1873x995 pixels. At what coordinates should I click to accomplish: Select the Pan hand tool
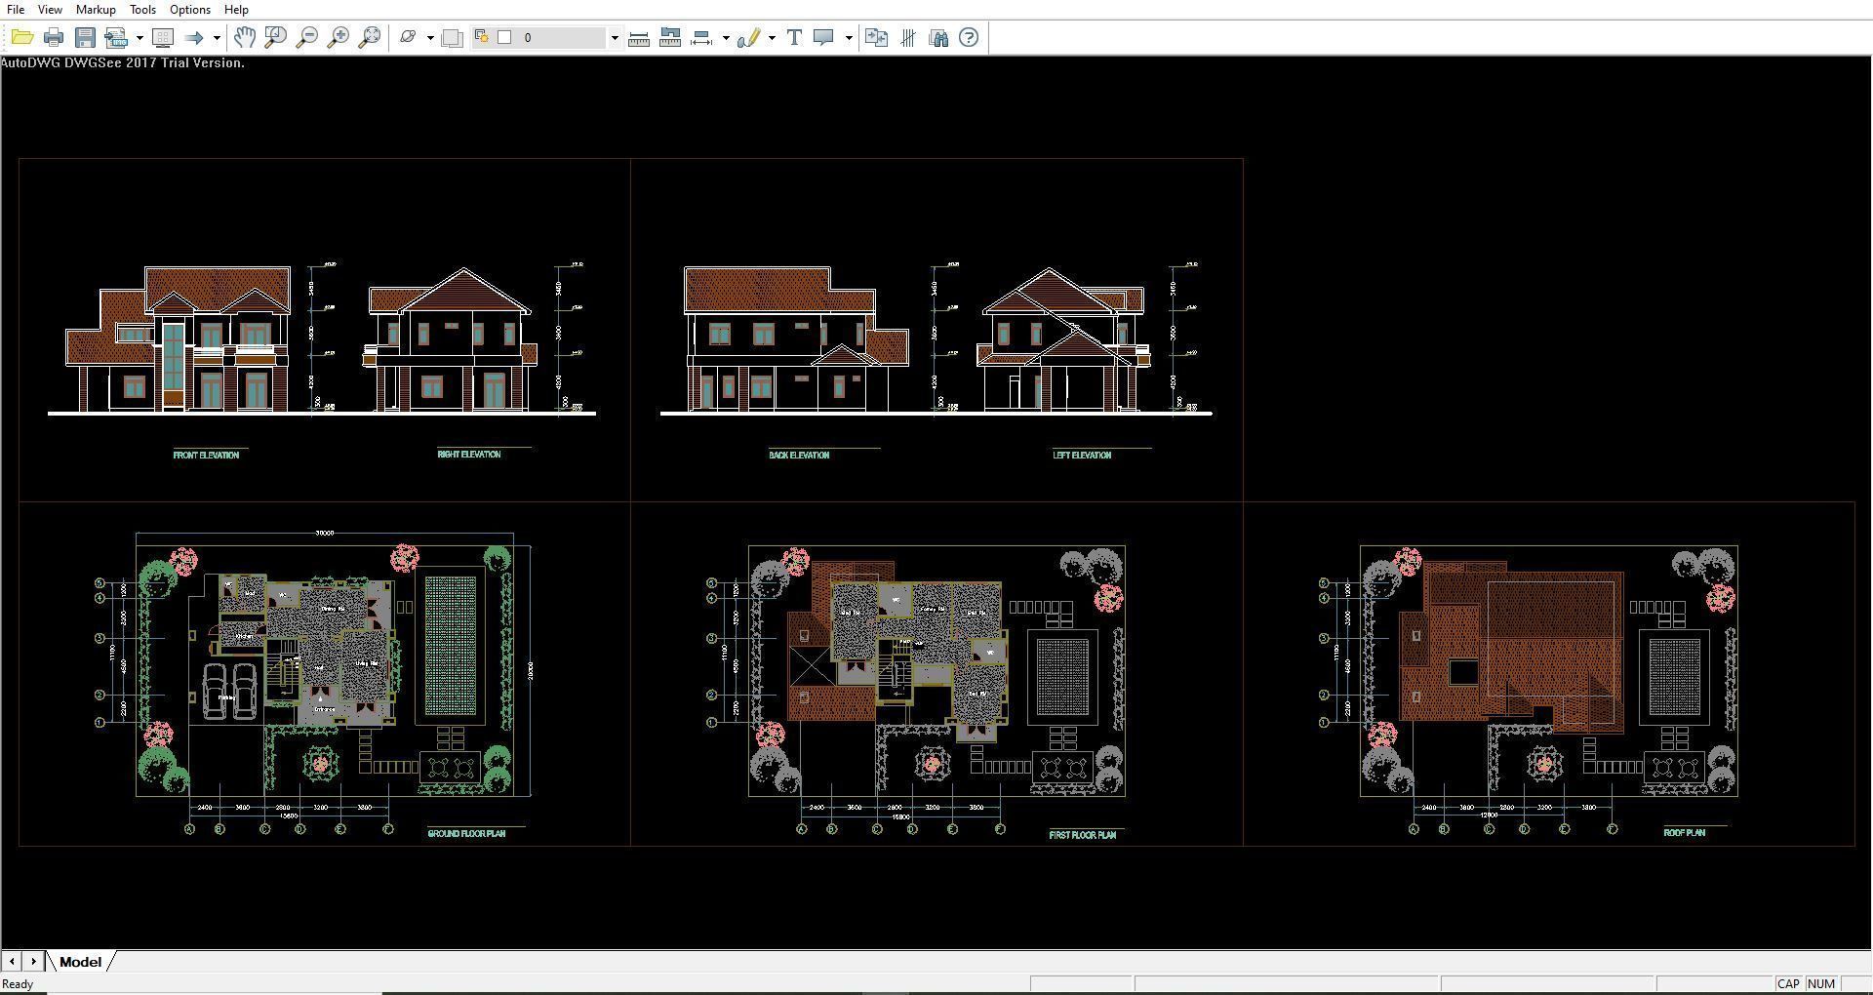click(x=244, y=38)
